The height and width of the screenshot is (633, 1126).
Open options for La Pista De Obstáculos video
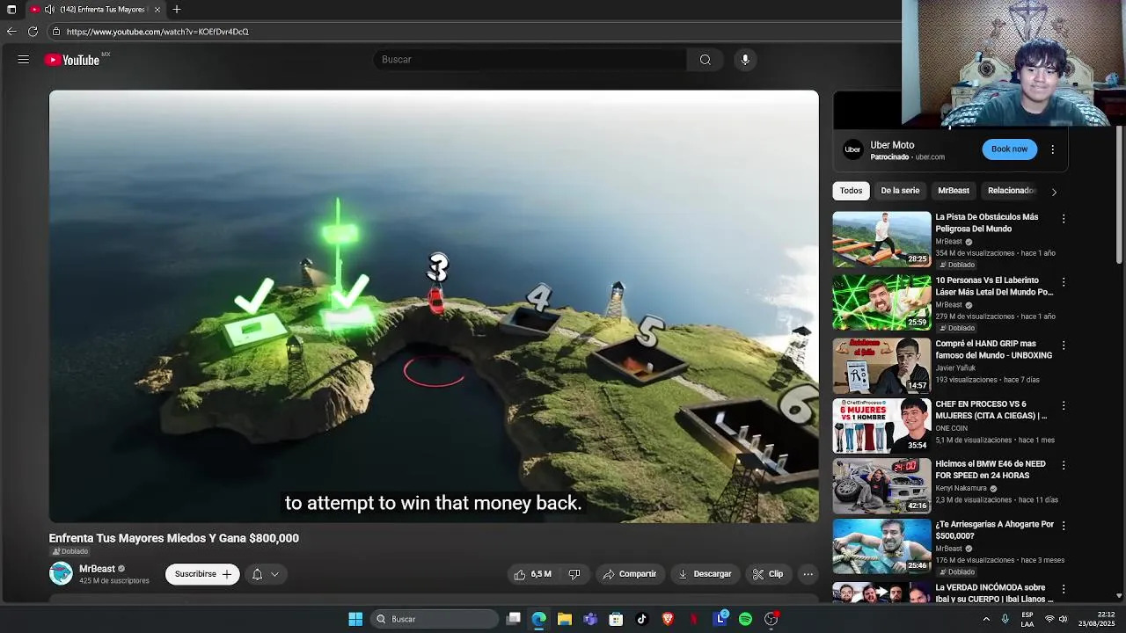click(1064, 219)
